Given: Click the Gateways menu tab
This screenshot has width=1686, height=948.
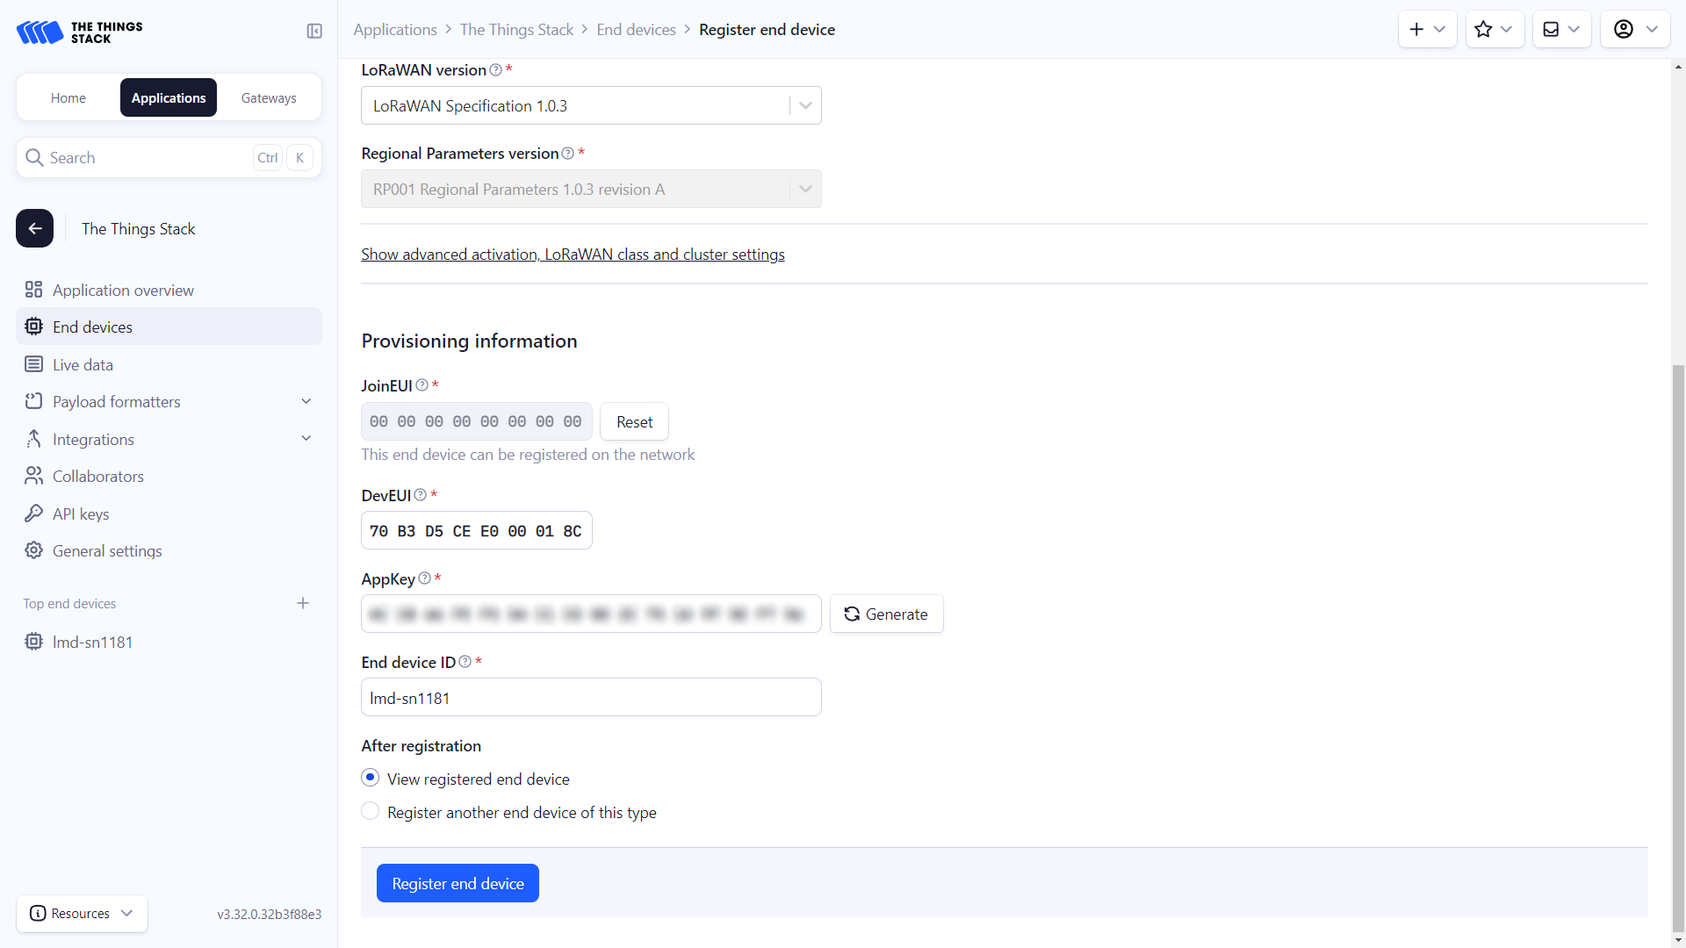Looking at the screenshot, I should pyautogui.click(x=266, y=97).
